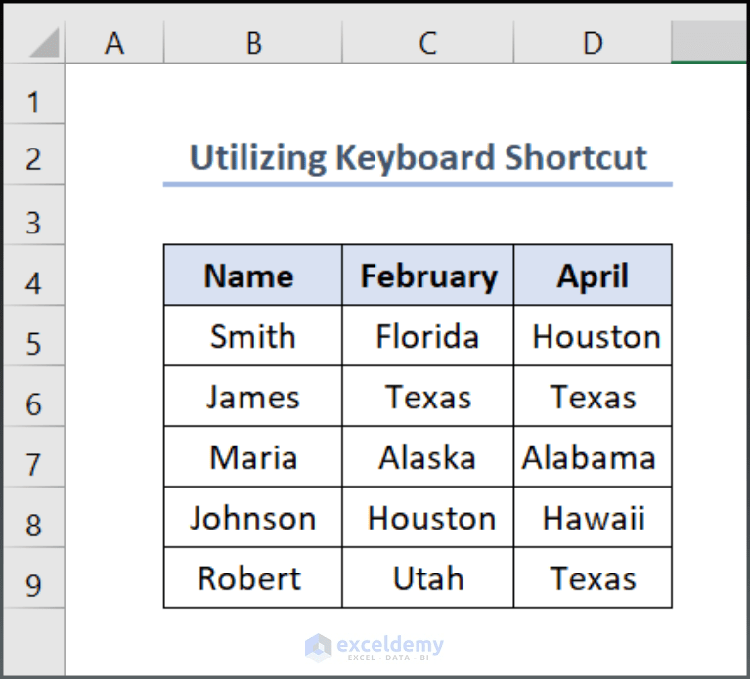
Task: Select 'Houston' in Johnson's February column
Action: 428,517
